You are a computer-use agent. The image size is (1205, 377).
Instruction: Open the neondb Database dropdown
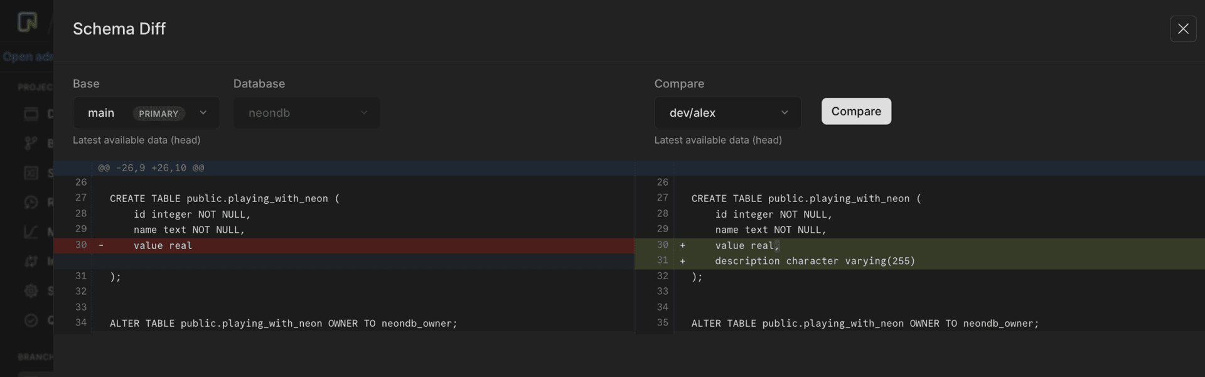click(x=306, y=113)
